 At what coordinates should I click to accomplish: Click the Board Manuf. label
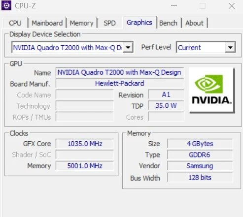click(x=30, y=84)
